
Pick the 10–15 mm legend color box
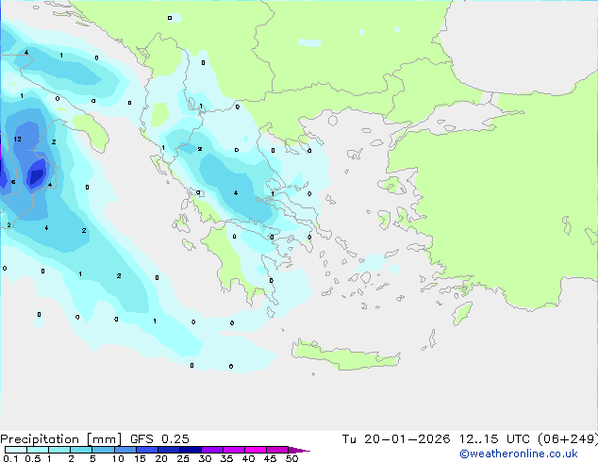click(125, 450)
